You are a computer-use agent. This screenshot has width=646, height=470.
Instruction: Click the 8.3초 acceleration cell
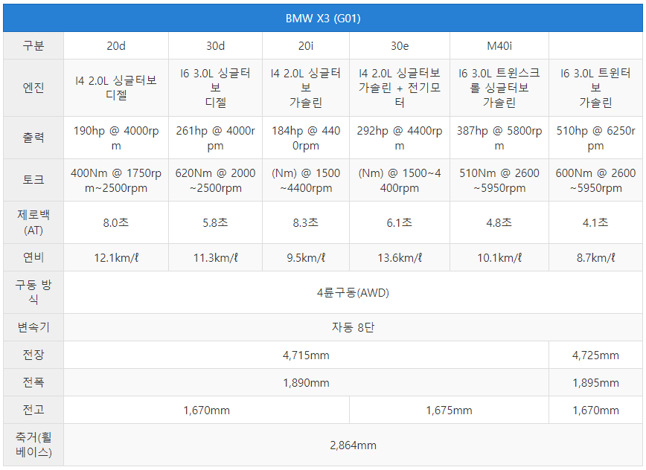pyautogui.click(x=306, y=222)
